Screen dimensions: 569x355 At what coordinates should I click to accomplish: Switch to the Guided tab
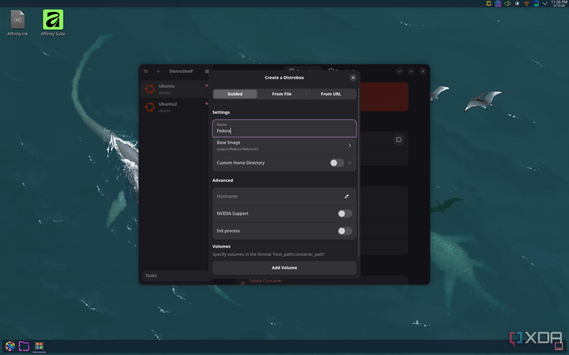(x=235, y=94)
